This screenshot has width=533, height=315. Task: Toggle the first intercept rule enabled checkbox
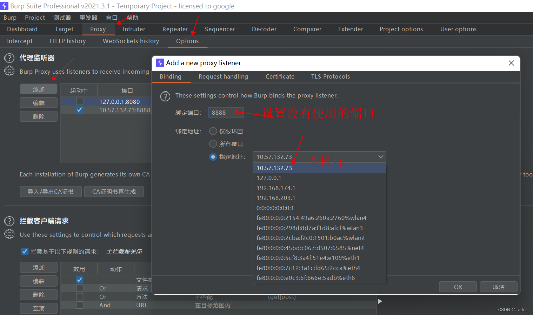[x=80, y=280]
